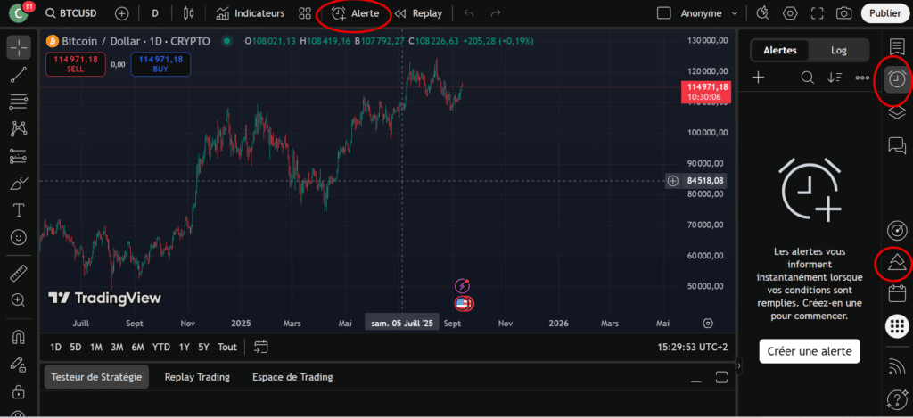Click the SELL 114971,18 button
Screen dimensions: 913x418
tap(76, 64)
